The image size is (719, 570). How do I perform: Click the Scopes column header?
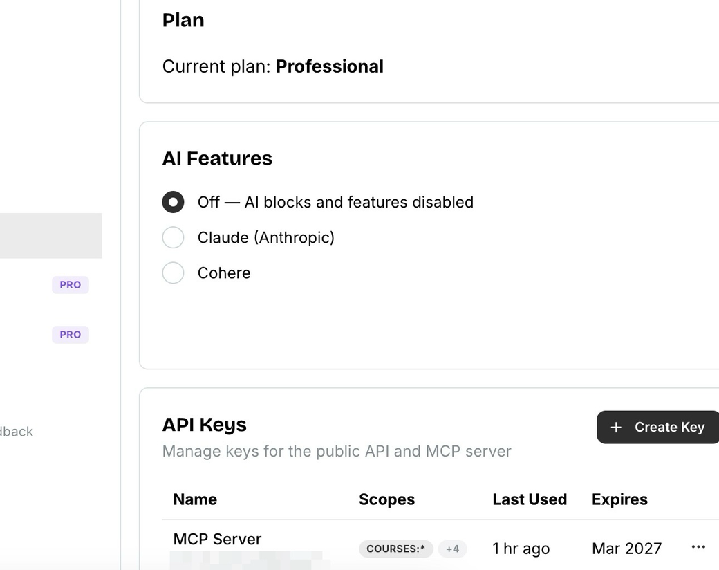click(x=386, y=499)
